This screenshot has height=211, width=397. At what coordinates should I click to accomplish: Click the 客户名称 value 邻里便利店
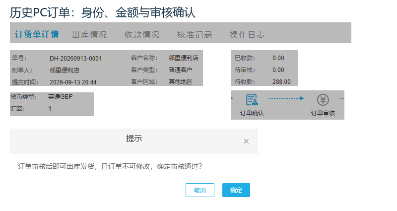pyautogui.click(x=184, y=58)
